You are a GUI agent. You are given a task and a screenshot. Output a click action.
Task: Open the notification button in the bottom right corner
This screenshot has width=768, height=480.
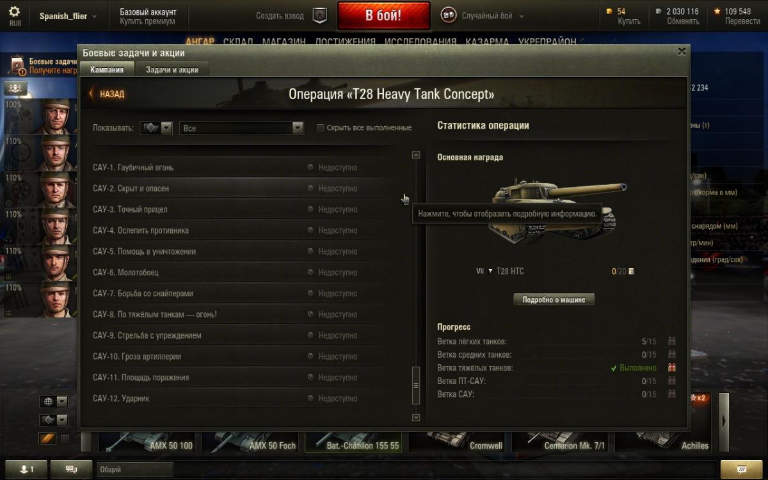pyautogui.click(x=741, y=469)
